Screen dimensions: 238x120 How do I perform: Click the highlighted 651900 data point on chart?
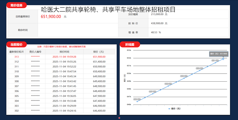[x=223, y=59]
